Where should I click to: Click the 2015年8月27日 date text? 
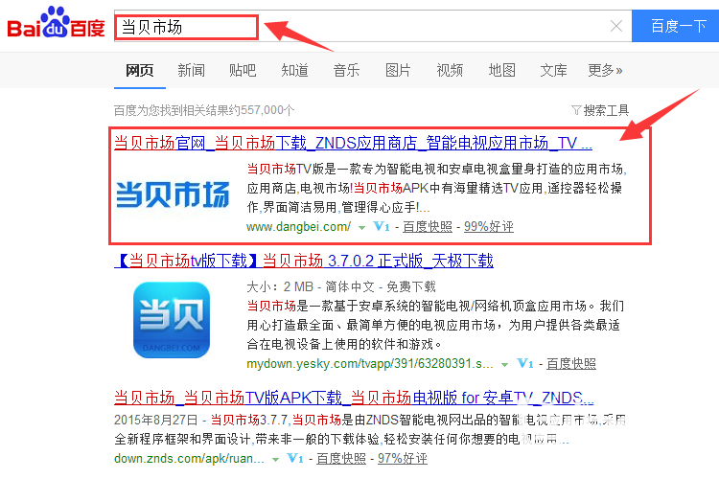point(156,420)
